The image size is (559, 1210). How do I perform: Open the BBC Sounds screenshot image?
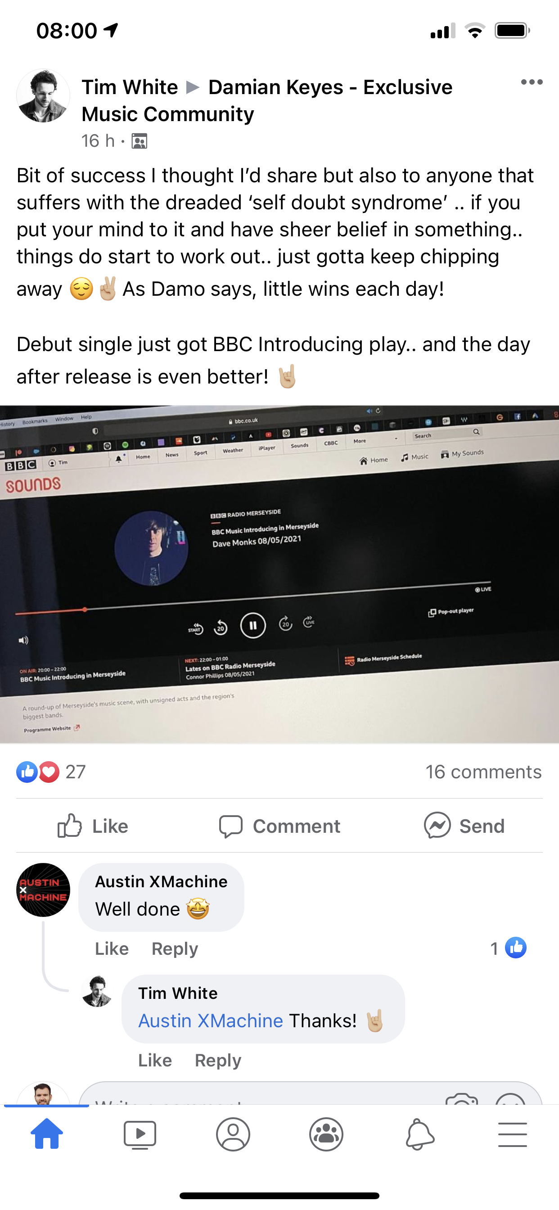(279, 574)
